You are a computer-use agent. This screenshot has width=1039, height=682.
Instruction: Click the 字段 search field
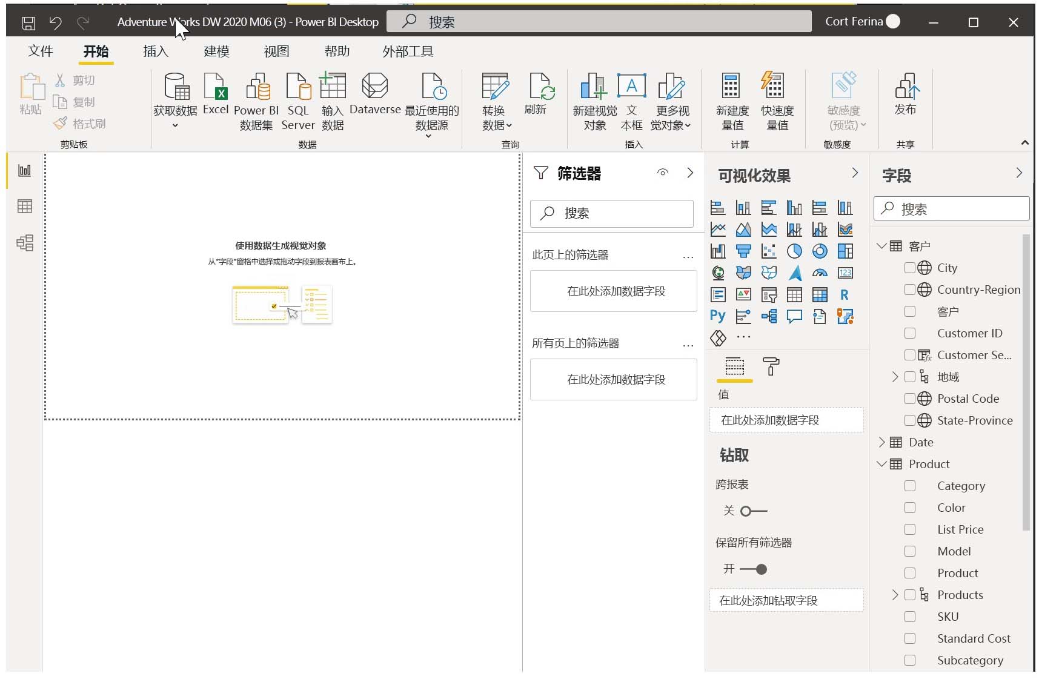(951, 209)
